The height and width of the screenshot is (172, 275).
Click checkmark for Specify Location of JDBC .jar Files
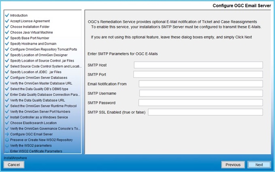click(x=7, y=72)
